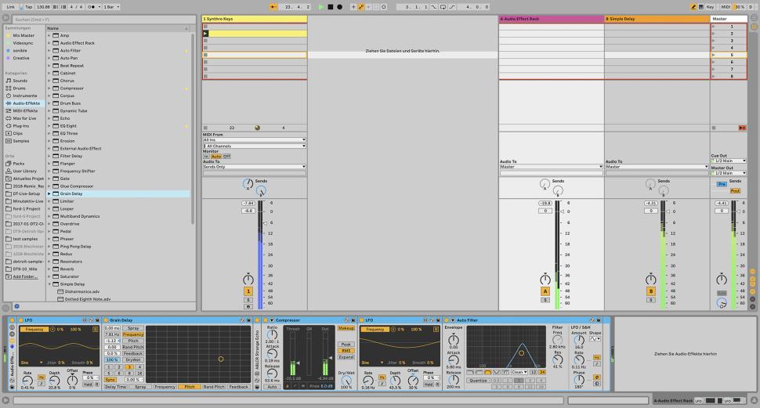Launch scene 5 in the Master track
The image size is (760, 408).
[714, 55]
